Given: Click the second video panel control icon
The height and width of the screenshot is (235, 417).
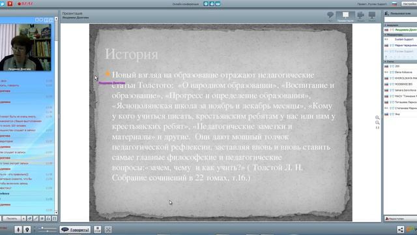Looking at the screenshot, I should (x=41, y=20).
